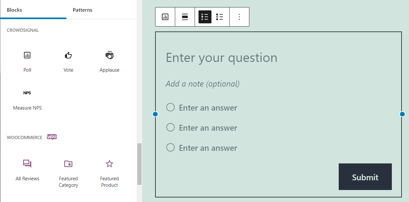Insert the Measure NPS block

click(x=27, y=99)
